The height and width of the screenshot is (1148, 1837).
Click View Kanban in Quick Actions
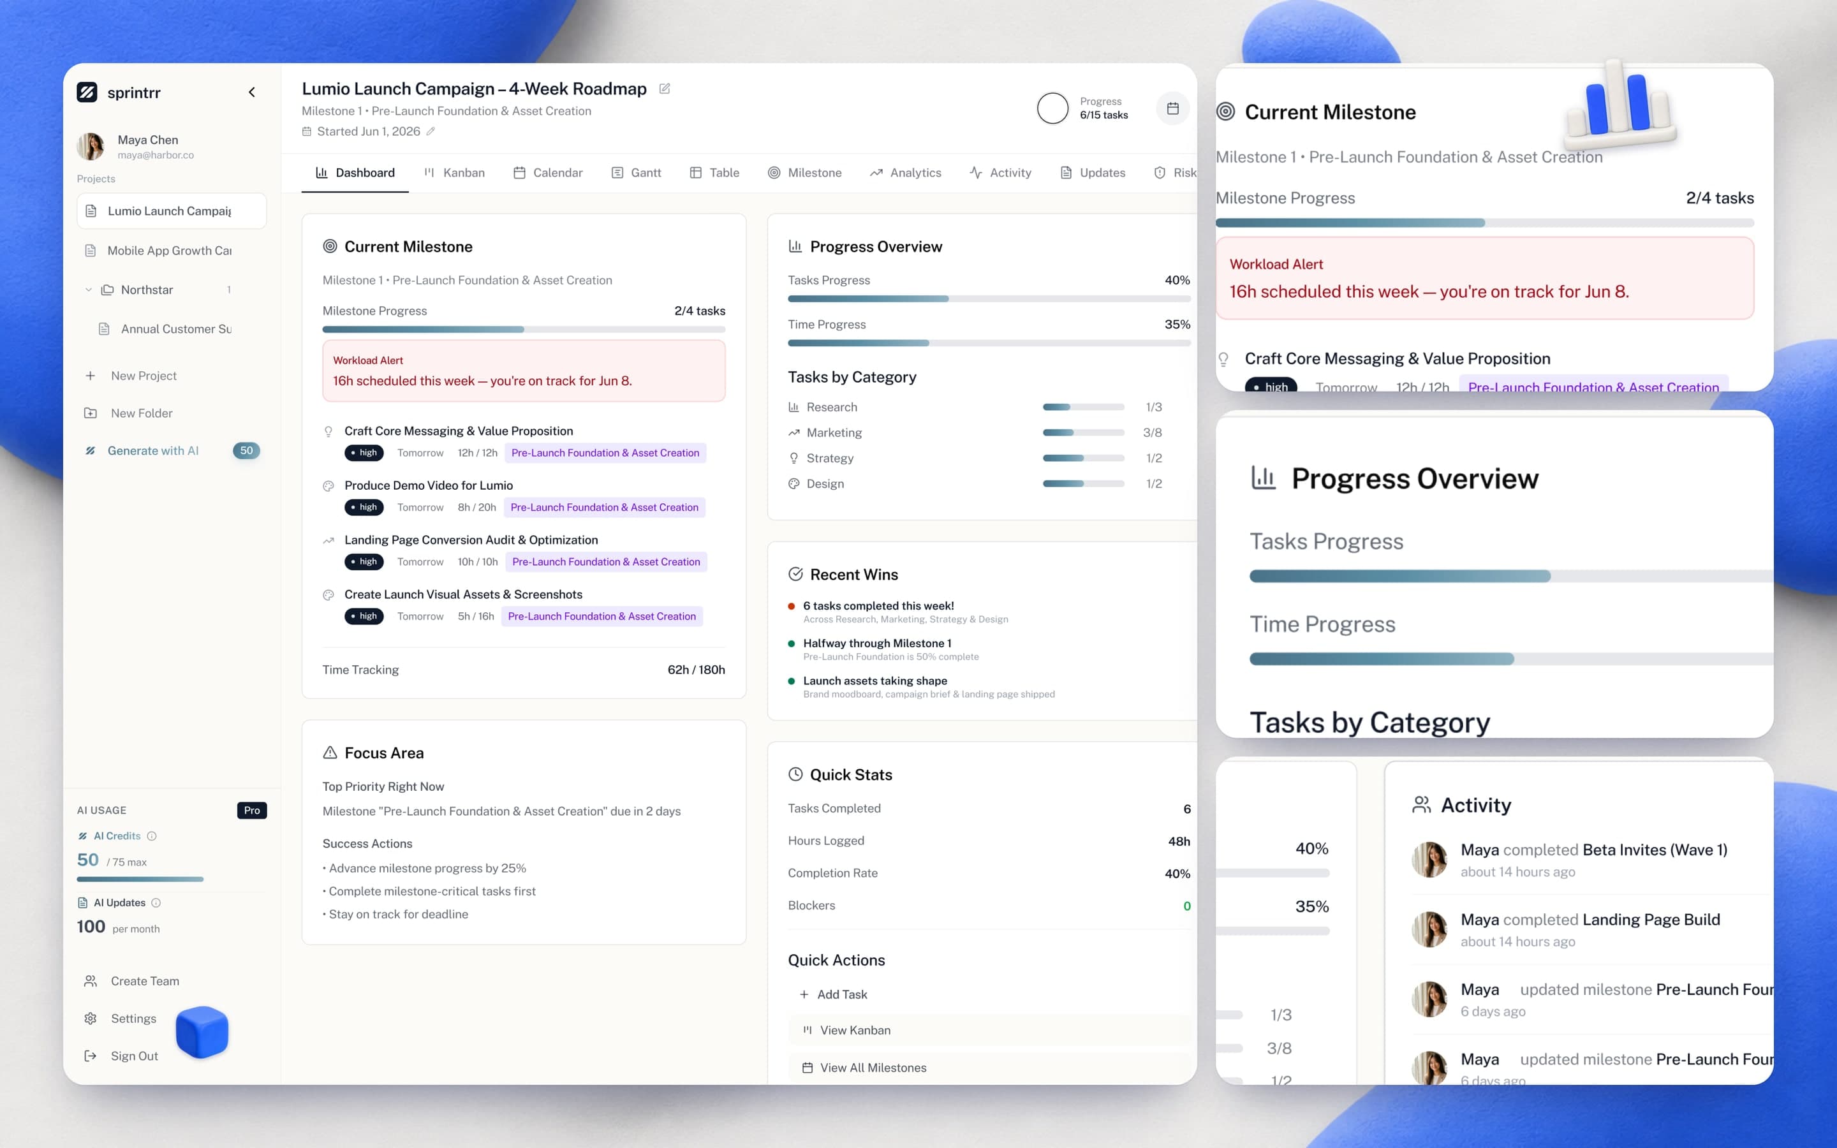pos(989,1030)
